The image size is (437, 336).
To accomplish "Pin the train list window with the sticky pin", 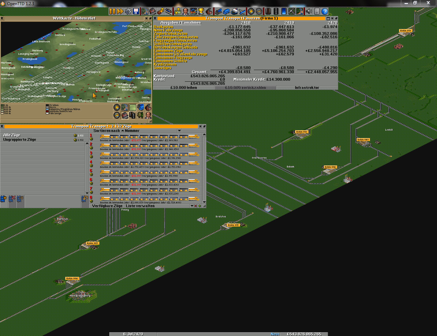I will click(x=204, y=126).
